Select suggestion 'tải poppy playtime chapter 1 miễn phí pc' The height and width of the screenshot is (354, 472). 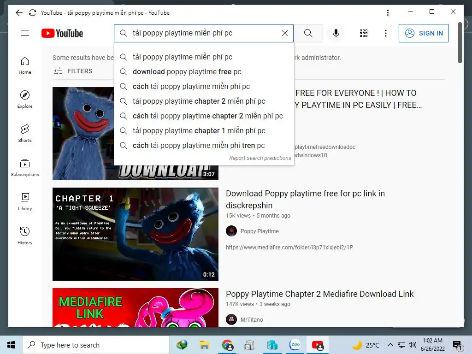click(204, 130)
